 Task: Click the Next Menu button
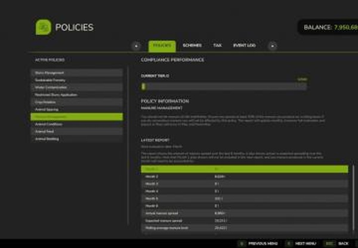pyautogui.click(x=301, y=243)
